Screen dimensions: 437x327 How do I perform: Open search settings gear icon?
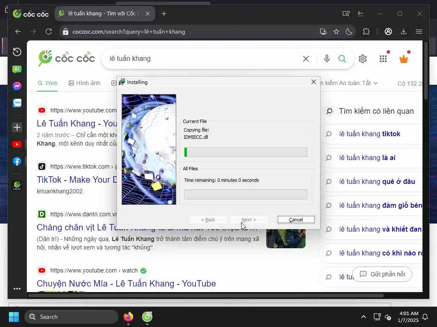pos(363,59)
